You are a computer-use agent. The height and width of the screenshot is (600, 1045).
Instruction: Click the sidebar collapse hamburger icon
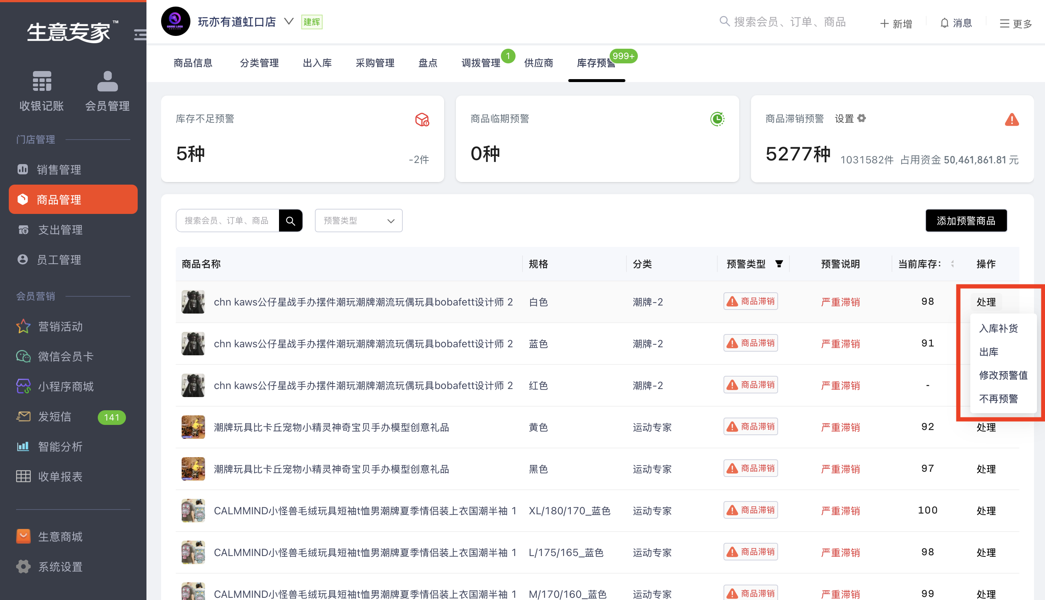140,34
